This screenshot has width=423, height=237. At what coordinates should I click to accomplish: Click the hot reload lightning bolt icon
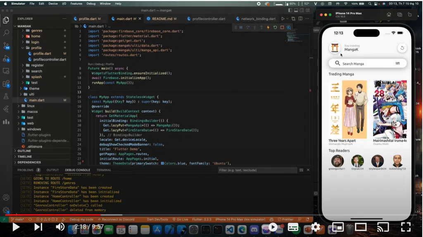click(x=268, y=28)
